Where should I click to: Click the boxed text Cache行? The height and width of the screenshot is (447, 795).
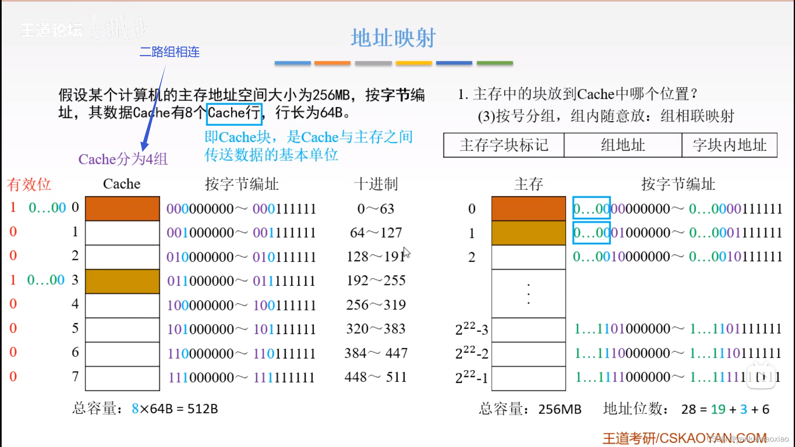(234, 113)
